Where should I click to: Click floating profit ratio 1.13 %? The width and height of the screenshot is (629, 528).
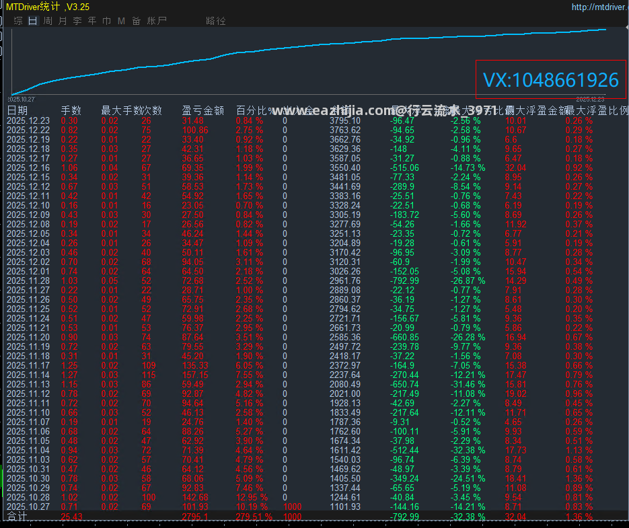pyautogui.click(x=579, y=450)
